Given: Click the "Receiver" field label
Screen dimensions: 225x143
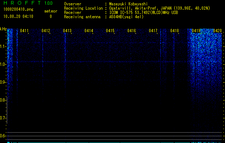Looking at the screenshot, I should pos(73,13).
